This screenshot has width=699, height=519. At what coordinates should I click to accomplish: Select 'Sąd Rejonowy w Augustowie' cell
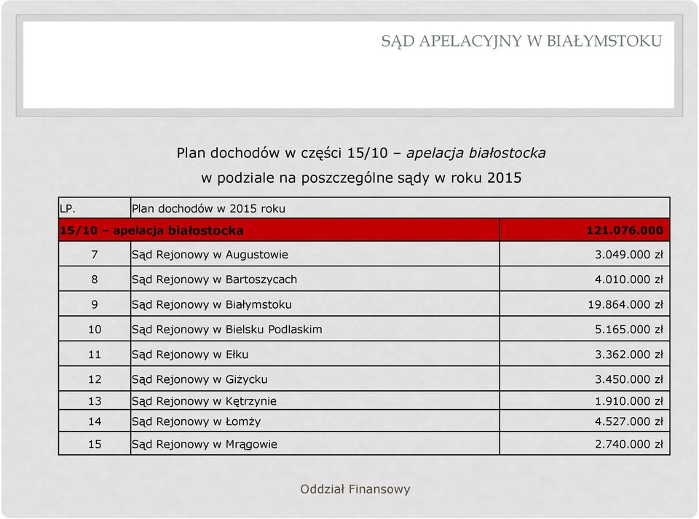315,254
